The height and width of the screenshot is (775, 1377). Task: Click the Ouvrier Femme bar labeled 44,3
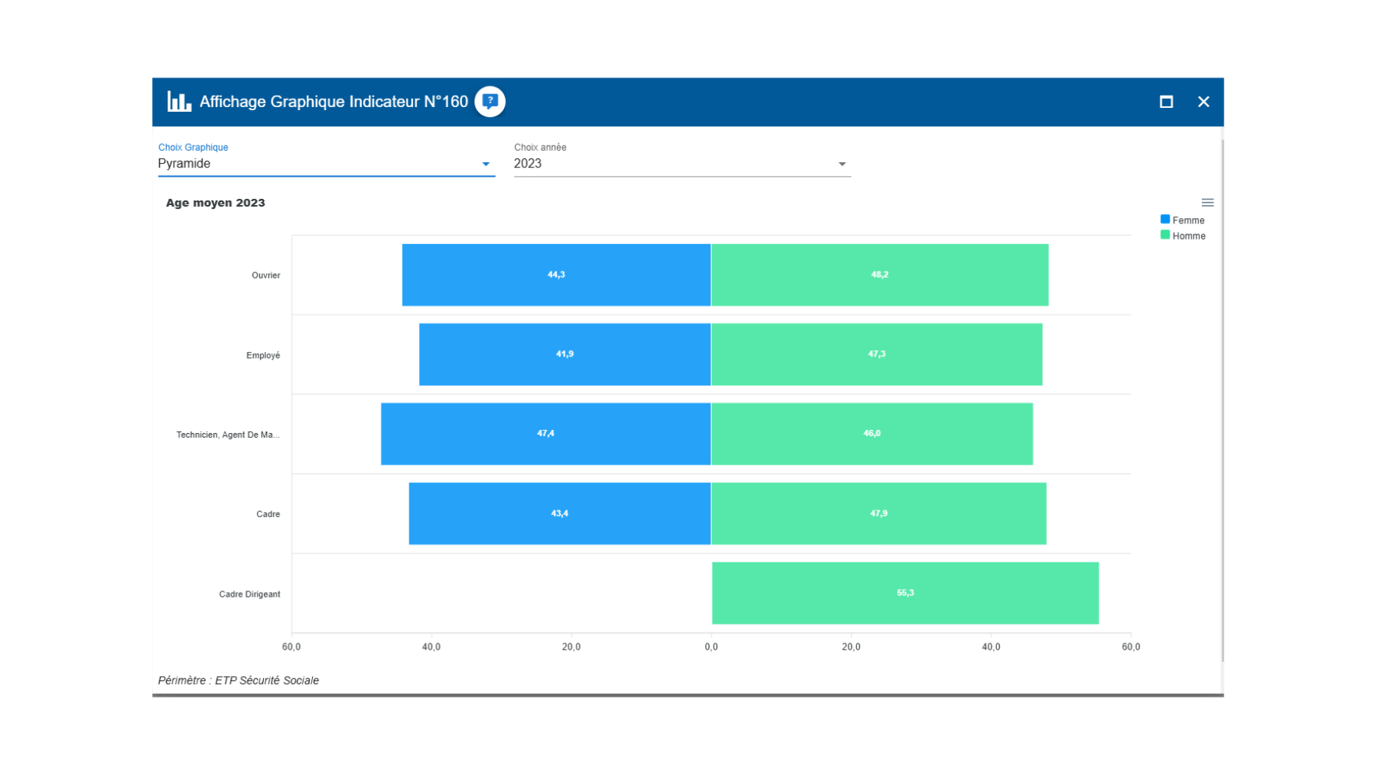click(x=556, y=275)
